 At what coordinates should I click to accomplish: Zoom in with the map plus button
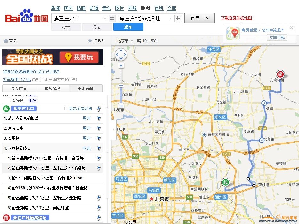(121, 66)
